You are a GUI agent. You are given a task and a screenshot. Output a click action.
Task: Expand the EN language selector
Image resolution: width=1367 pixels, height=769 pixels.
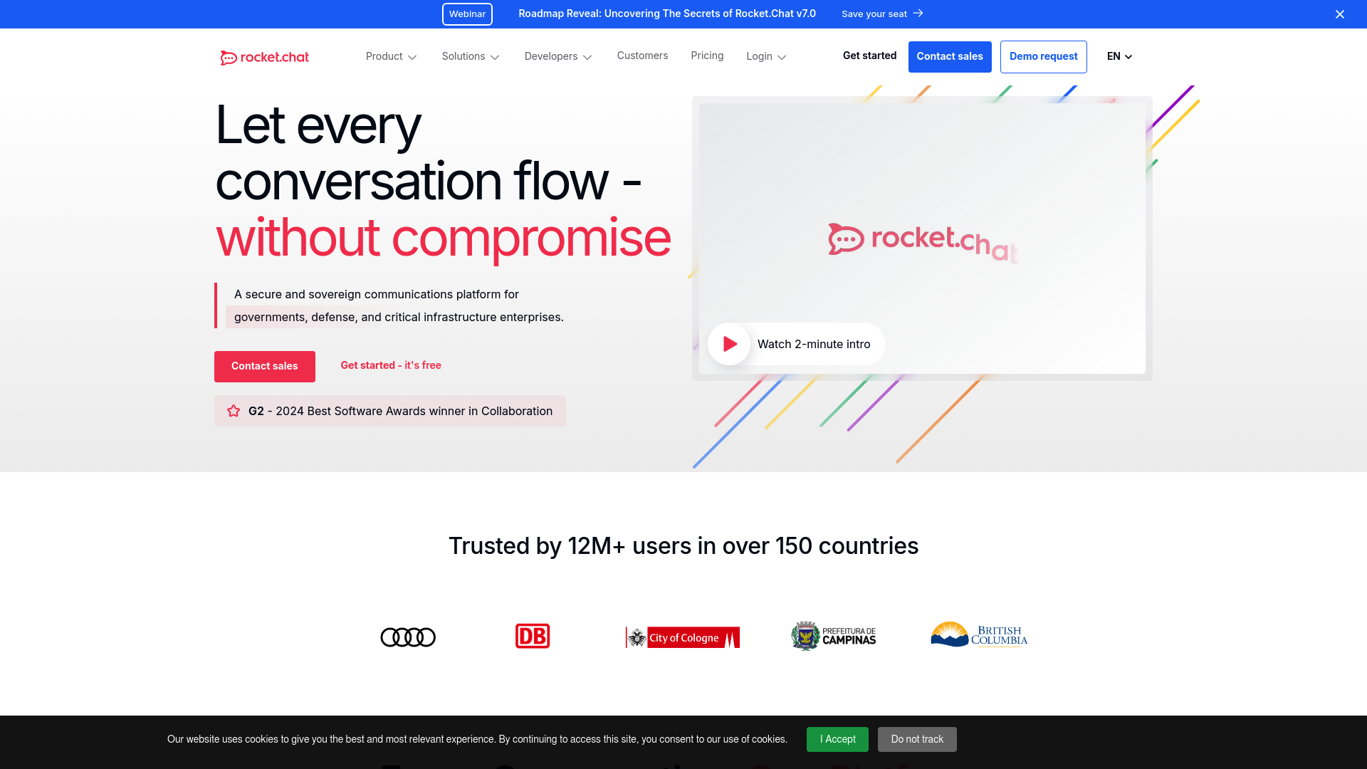1119,56
